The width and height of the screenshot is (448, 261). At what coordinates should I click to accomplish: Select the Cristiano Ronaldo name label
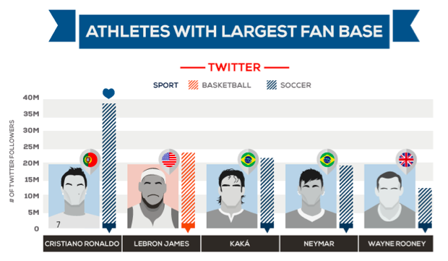[82, 244]
